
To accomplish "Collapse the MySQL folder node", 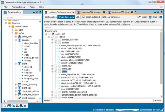I will (x=12, y=33).
